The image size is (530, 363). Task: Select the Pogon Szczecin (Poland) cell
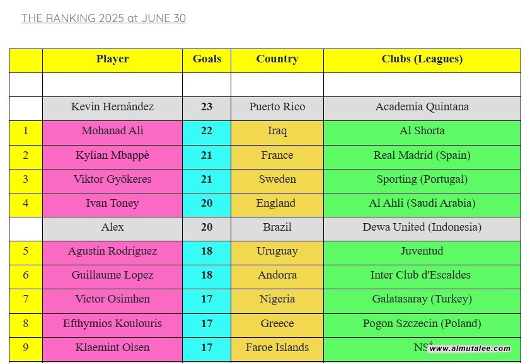coord(422,323)
